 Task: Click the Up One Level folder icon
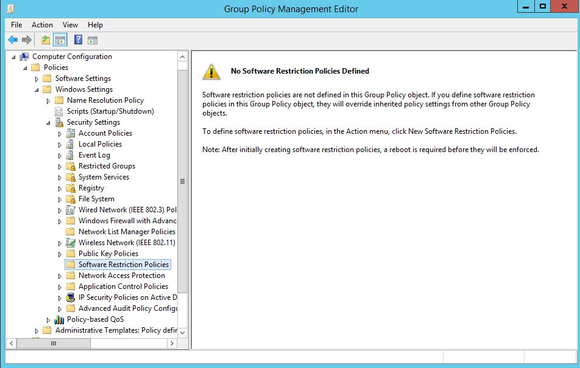tap(46, 40)
